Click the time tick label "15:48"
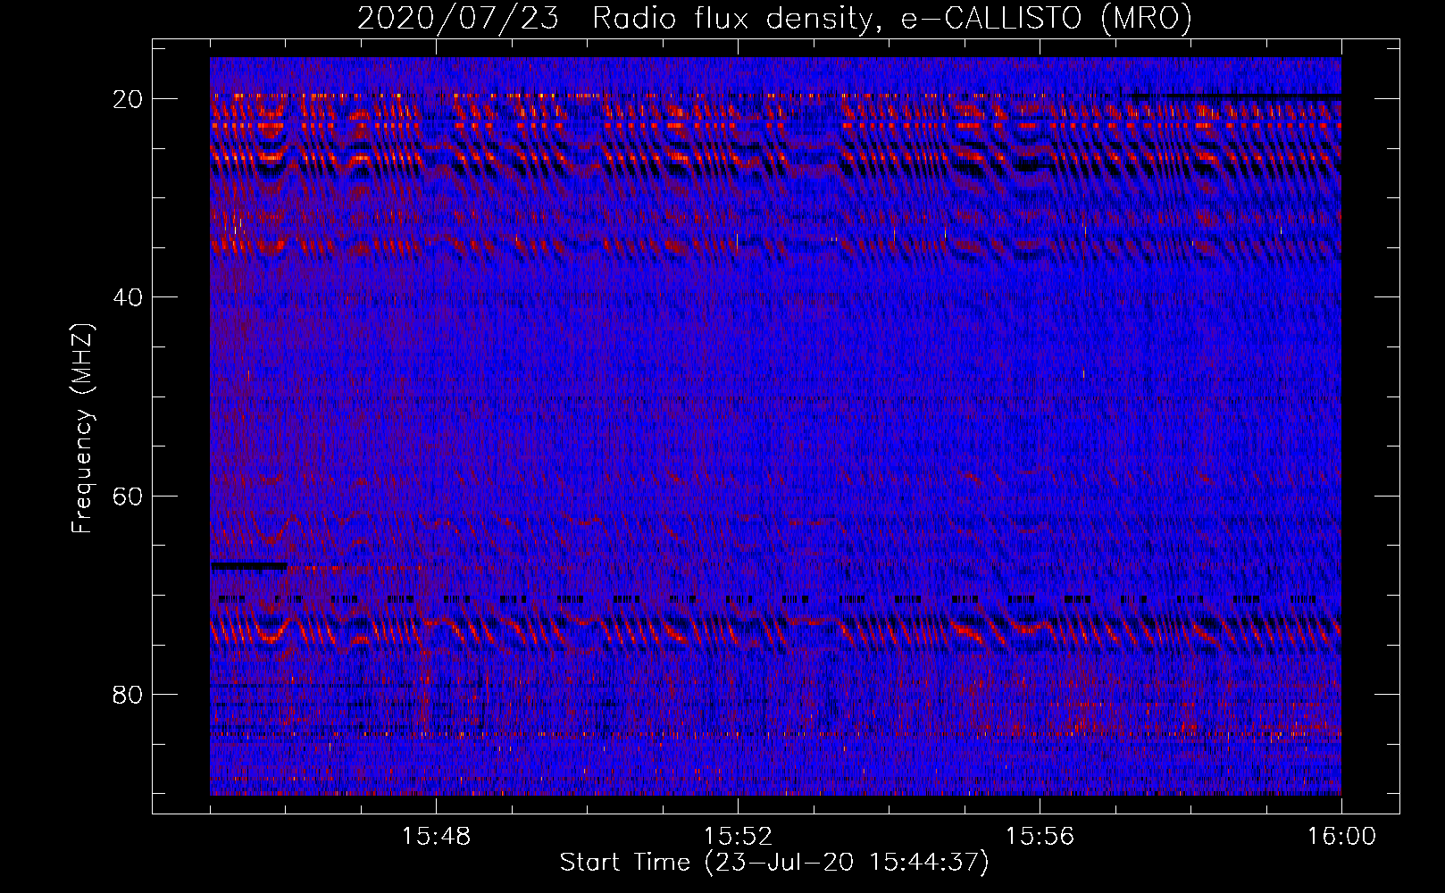The height and width of the screenshot is (893, 1445). (x=436, y=837)
